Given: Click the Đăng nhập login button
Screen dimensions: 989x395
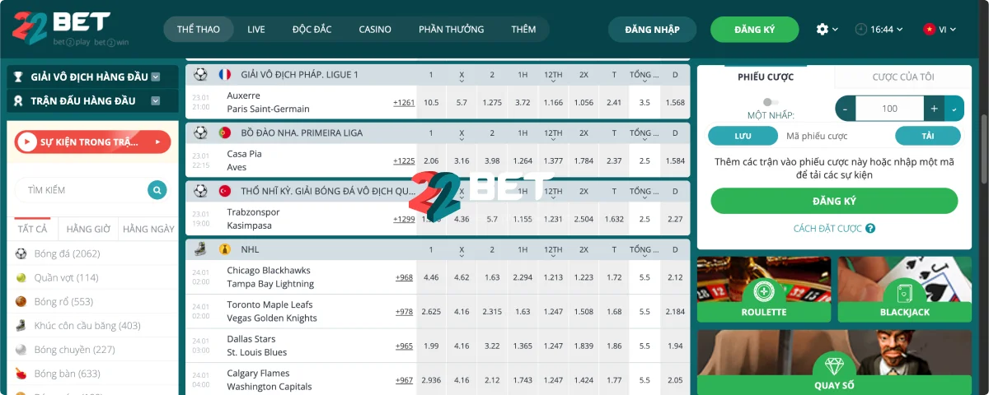Looking at the screenshot, I should (652, 29).
